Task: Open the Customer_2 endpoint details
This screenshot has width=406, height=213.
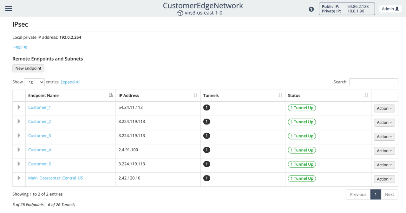Action: [x=39, y=121]
